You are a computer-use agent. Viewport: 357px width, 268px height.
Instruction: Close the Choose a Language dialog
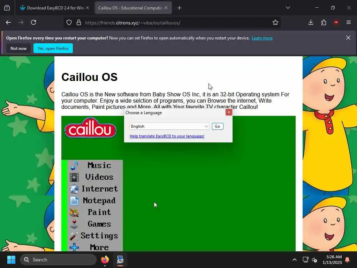[x=229, y=112]
